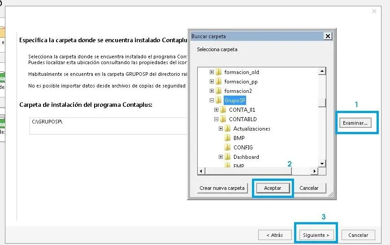390x245 pixels.
Task: Click the C:\GRUPOSP\ path field
Action: coord(108,126)
